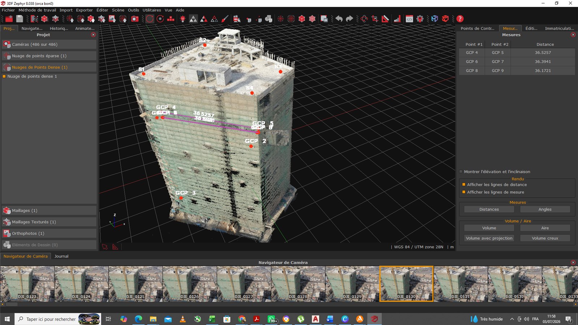Click WGS 84 / UTM zone 28N status
Image resolution: width=578 pixels, height=325 pixels.
click(418, 247)
